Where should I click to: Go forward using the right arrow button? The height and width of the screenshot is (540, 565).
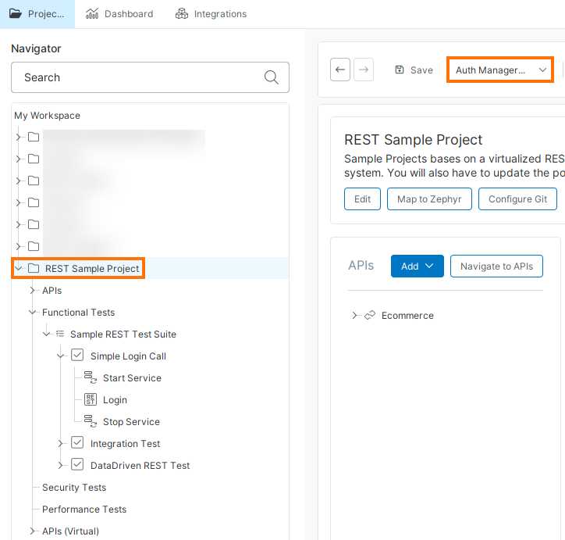[364, 70]
